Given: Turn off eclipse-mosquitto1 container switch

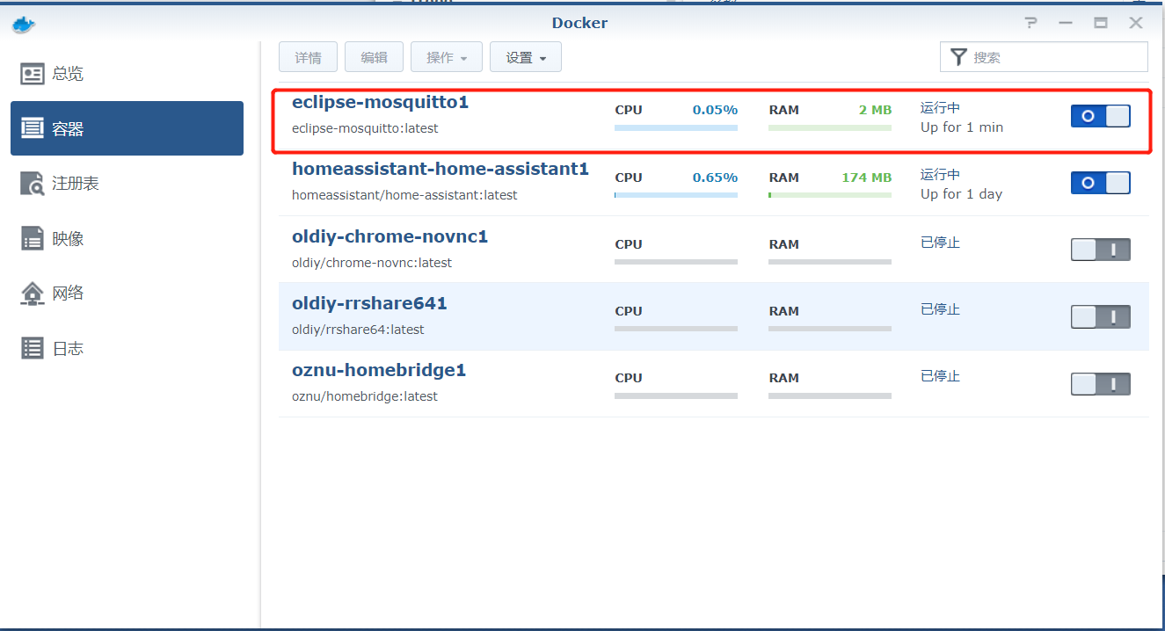Looking at the screenshot, I should pyautogui.click(x=1100, y=116).
